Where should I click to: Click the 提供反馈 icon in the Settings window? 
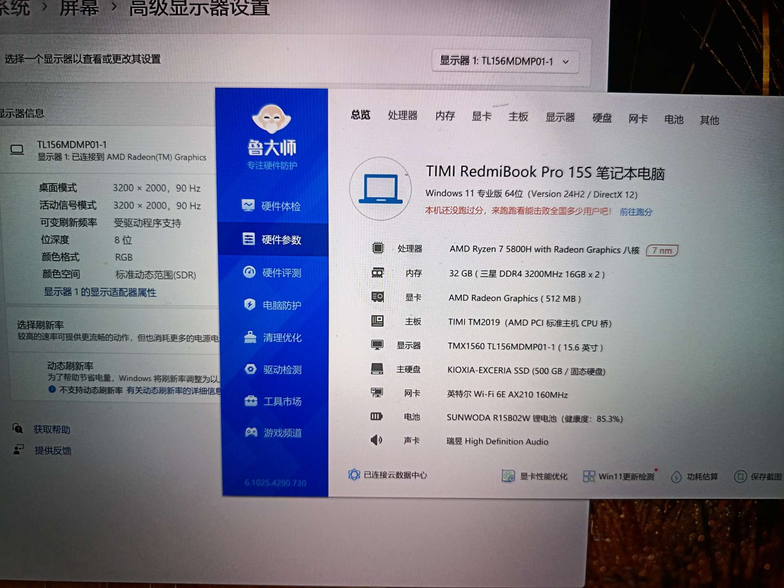tap(18, 449)
